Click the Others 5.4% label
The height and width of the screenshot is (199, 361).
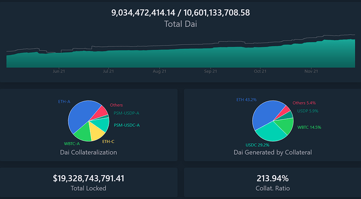coord(304,103)
